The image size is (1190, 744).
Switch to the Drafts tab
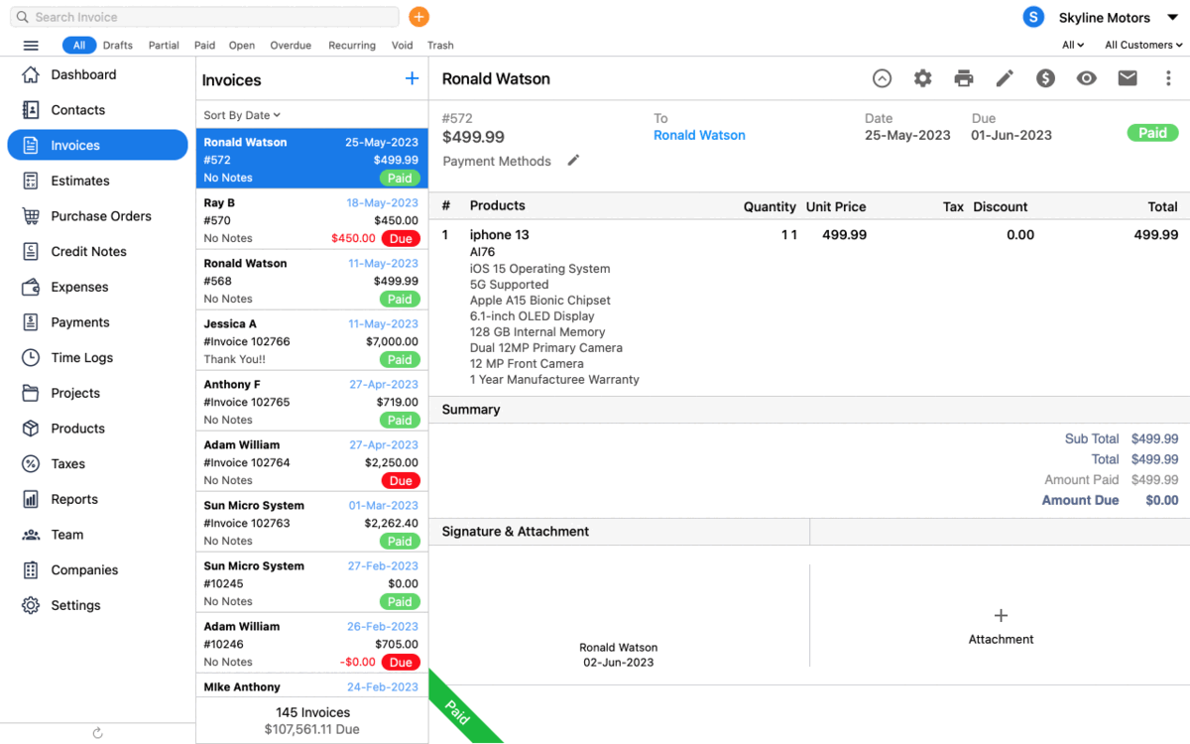tap(118, 45)
